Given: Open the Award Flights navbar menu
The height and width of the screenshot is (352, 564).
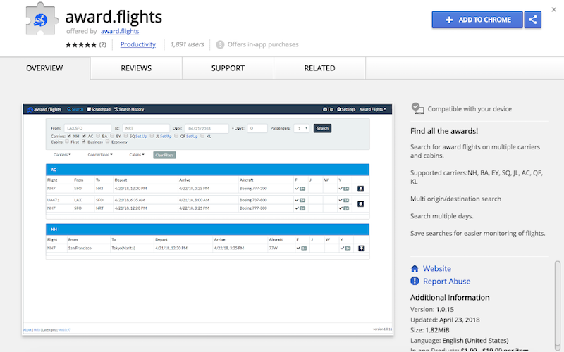Looking at the screenshot, I should pos(373,109).
